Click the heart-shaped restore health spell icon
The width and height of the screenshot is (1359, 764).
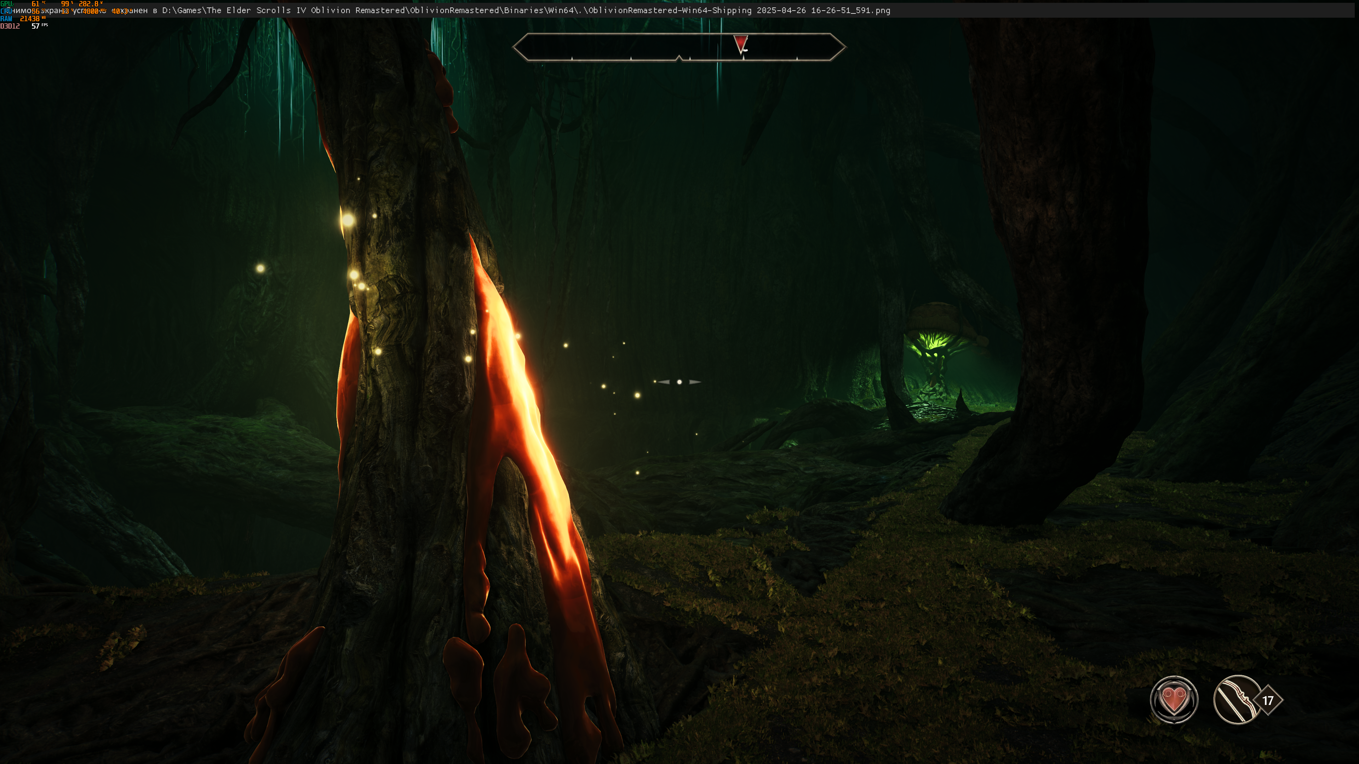[x=1174, y=700]
